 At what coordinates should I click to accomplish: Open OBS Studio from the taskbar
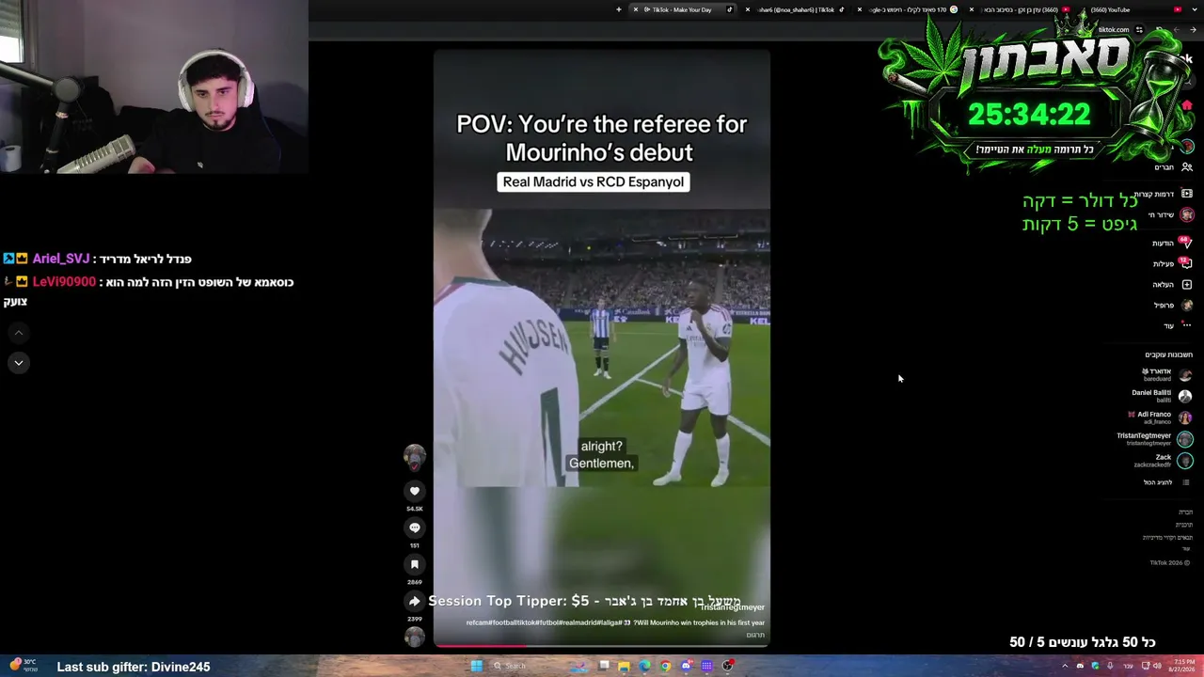pyautogui.click(x=727, y=666)
